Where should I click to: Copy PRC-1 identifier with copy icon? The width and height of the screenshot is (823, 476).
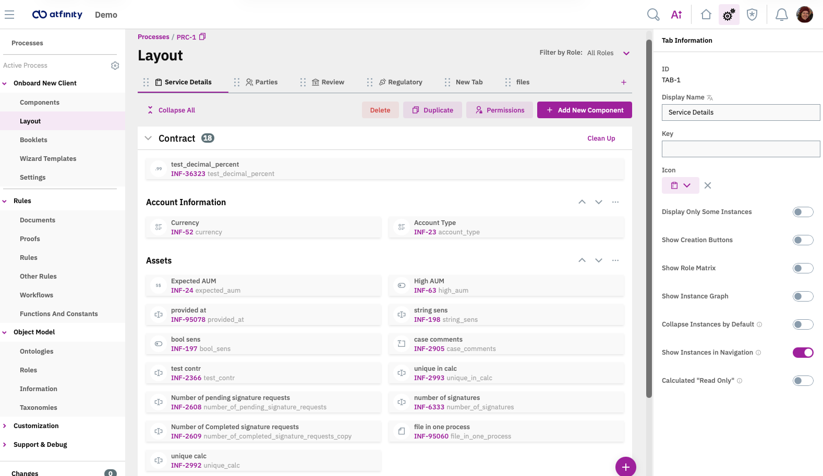coord(202,36)
